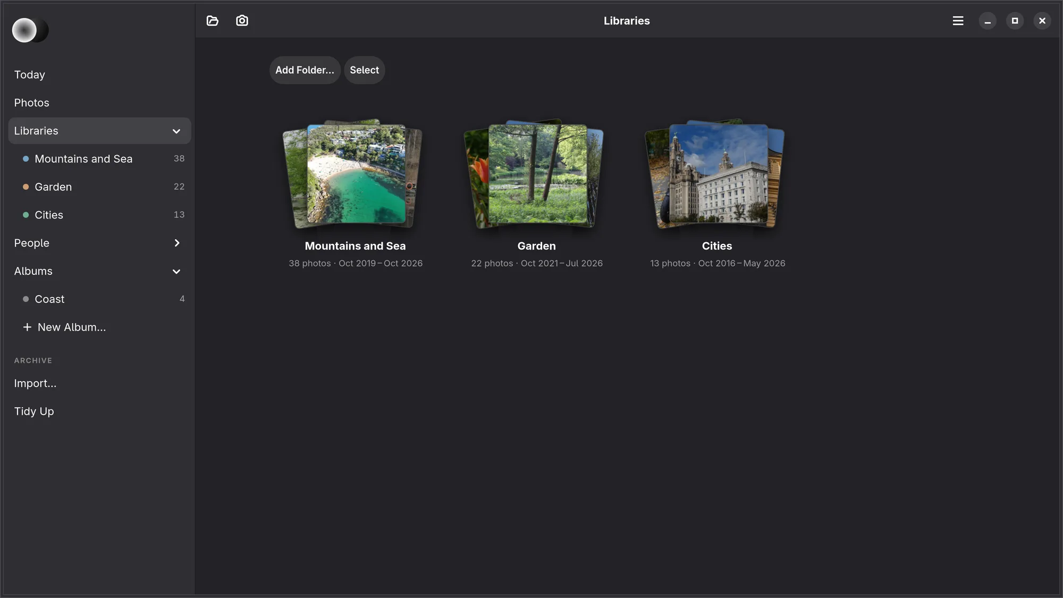Click the plus icon beside New Album

click(27, 327)
